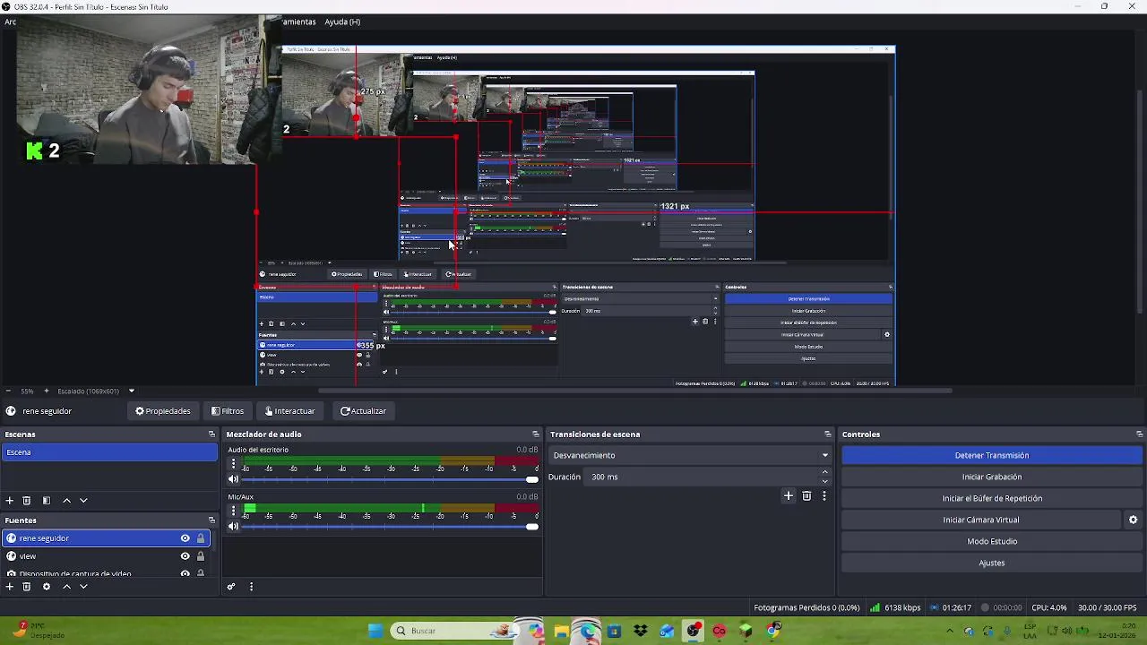Remove selected source with trash icon
Viewport: 1147px width, 645px height.
click(27, 587)
